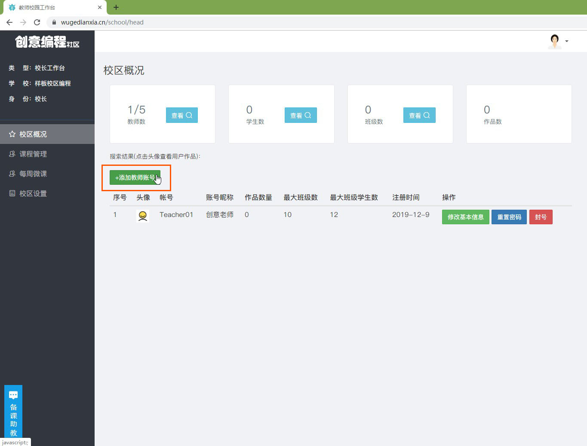Close the 教师校园工作台 browser tab
Viewport: 587px width, 446px height.
(x=100, y=7)
